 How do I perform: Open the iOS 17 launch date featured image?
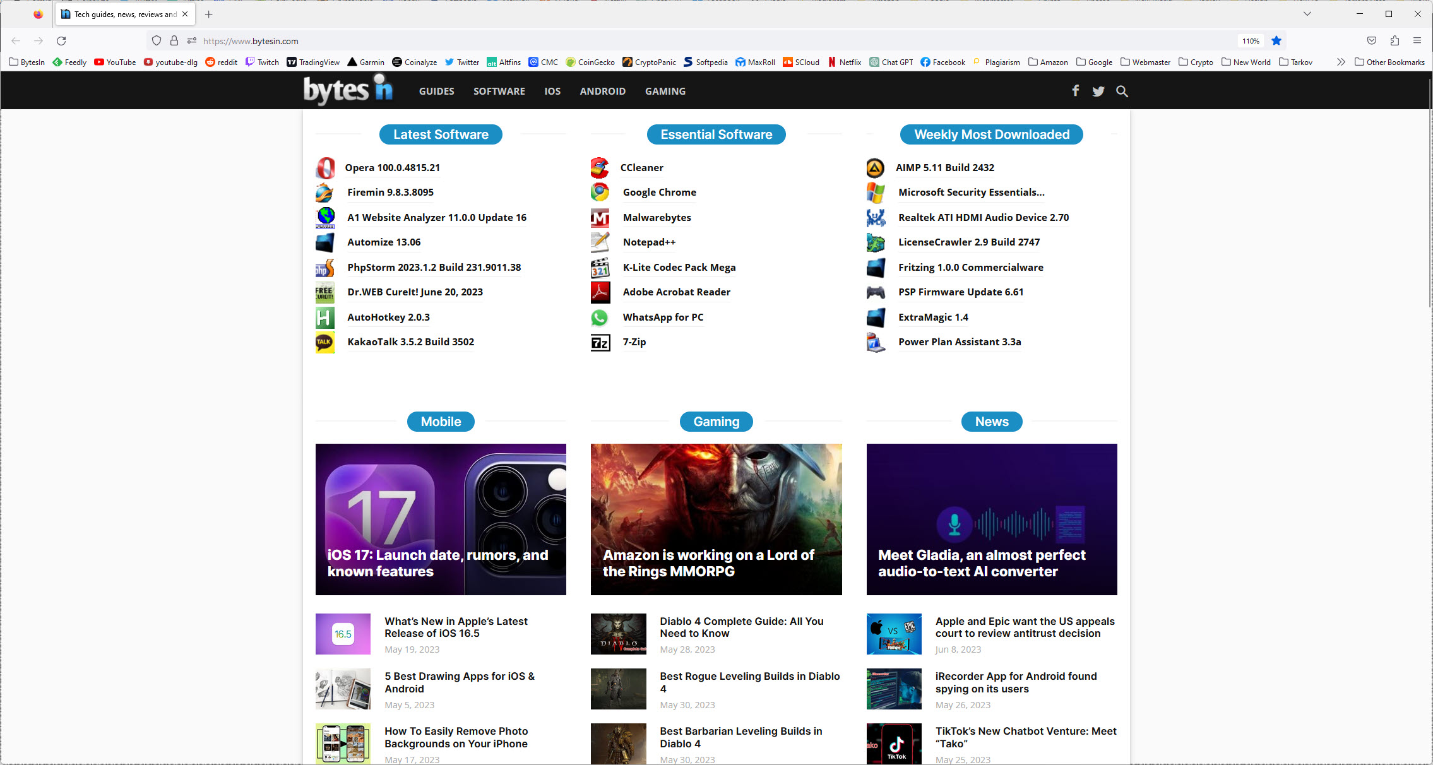point(441,519)
